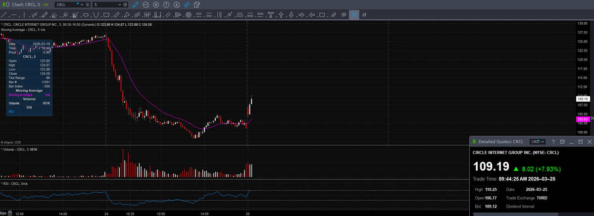
Task: Select the horizontal line drawing tool
Action: click(x=14, y=15)
